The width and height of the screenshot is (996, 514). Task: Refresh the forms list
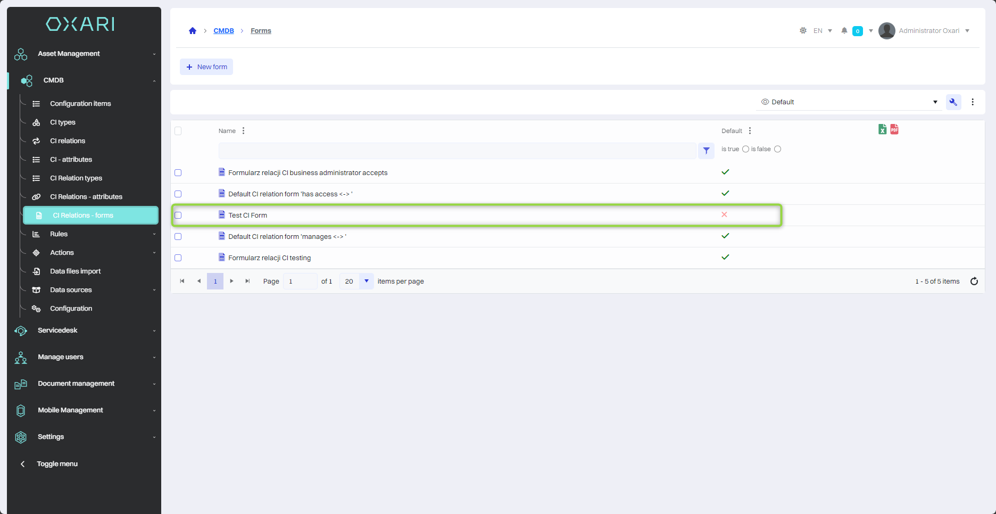974,281
